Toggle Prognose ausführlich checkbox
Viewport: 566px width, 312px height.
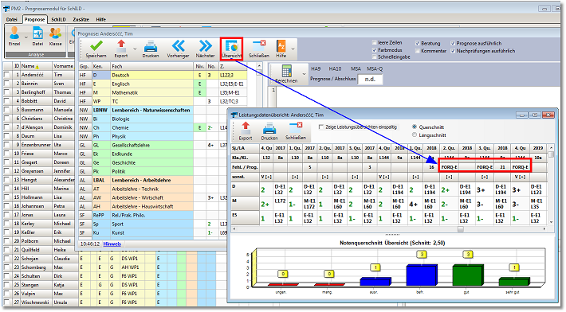453,43
